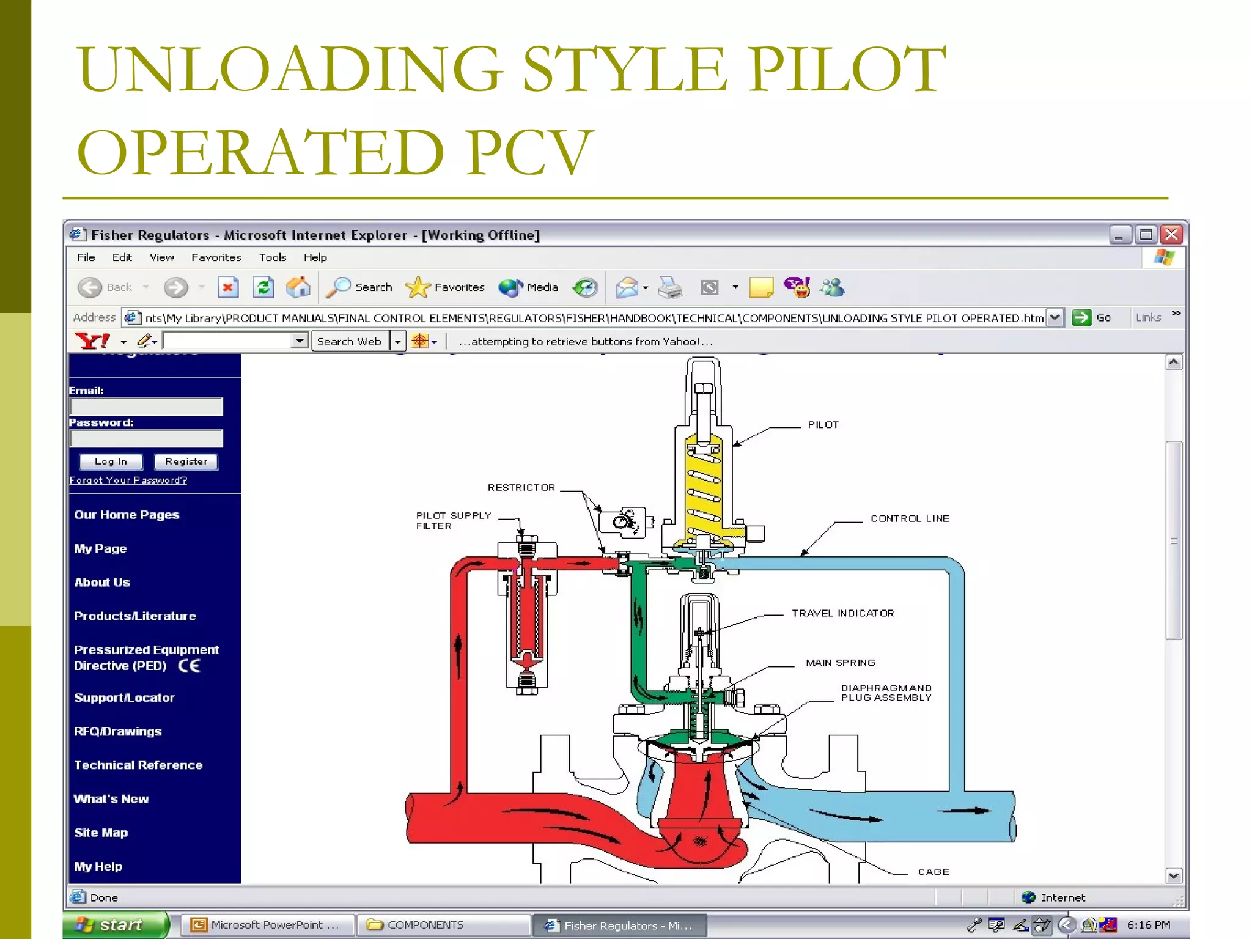
Task: Open What's New sidebar link
Action: [111, 798]
